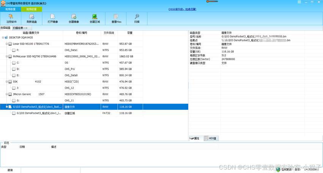Tick the checkbox for drive G:
The width and height of the screenshot is (323, 173).
point(14,100)
